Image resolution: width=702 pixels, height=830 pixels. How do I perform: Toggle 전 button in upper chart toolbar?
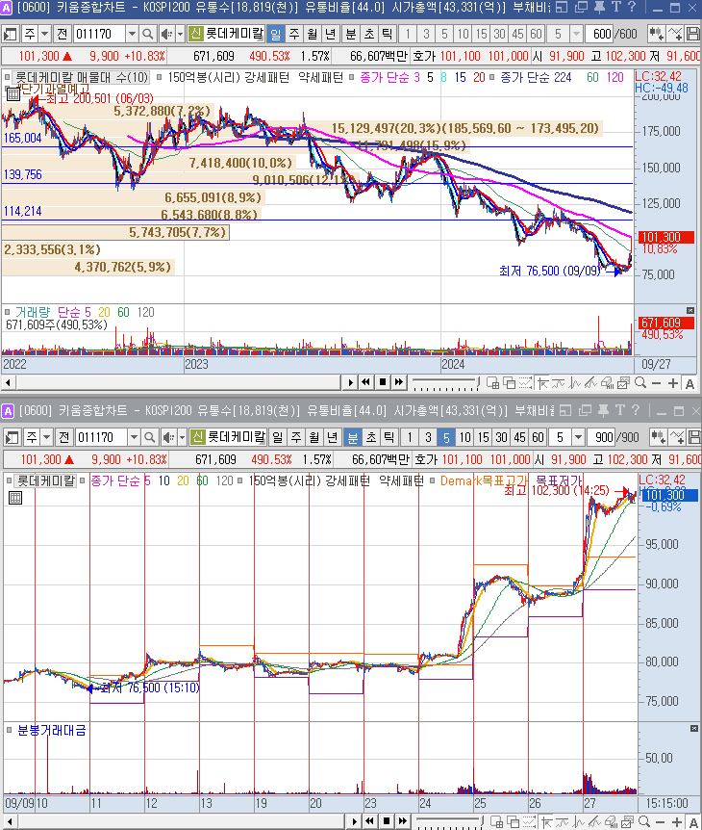63,35
